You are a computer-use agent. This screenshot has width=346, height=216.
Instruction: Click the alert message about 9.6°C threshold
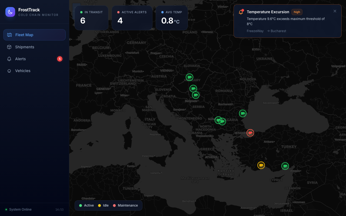tap(286, 21)
